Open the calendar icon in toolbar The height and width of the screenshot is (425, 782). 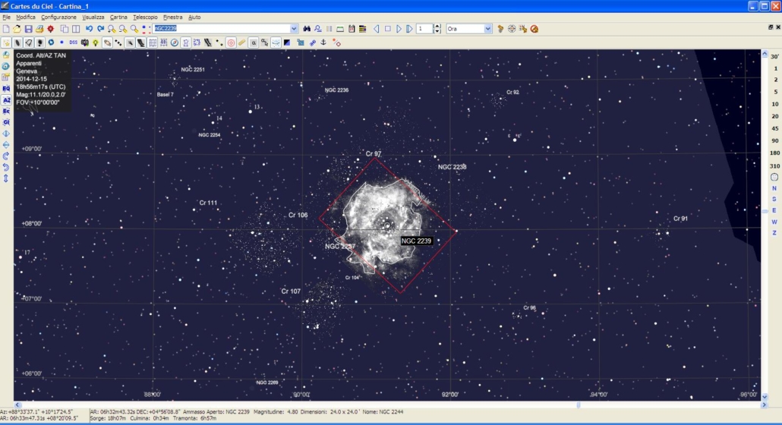coord(352,29)
